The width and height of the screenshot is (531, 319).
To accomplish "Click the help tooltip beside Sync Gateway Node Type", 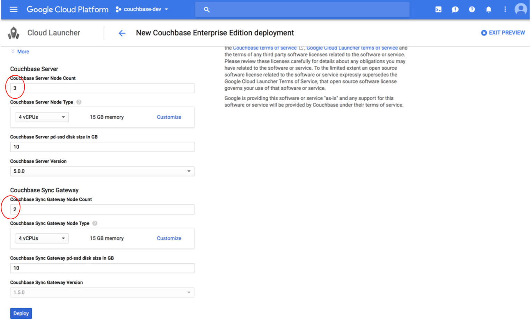I will (x=94, y=223).
